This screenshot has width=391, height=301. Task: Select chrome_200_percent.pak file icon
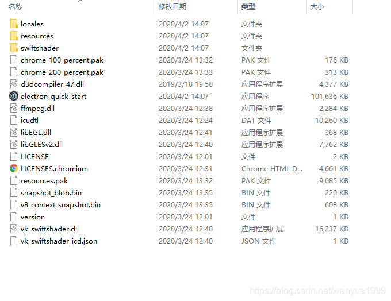tap(14, 72)
